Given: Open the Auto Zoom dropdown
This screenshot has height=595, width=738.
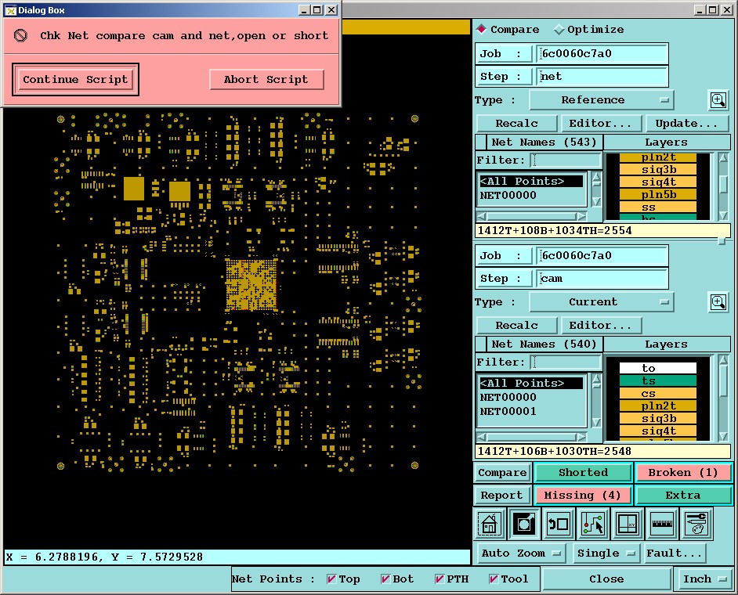Looking at the screenshot, I should [522, 554].
